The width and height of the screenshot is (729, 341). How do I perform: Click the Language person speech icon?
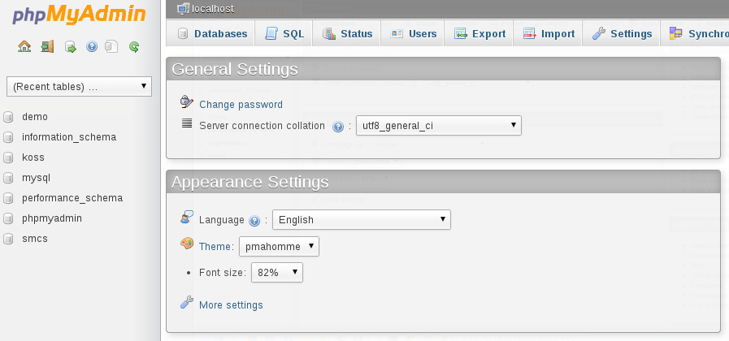(x=187, y=217)
